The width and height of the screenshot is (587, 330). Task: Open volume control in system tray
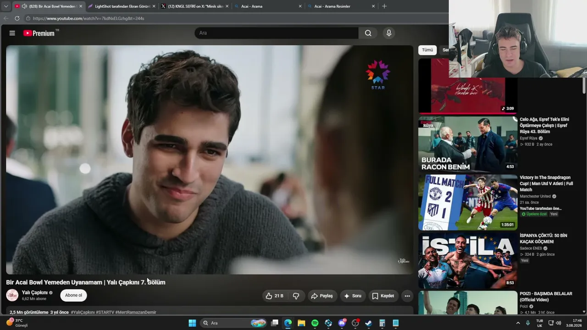tap(559, 323)
